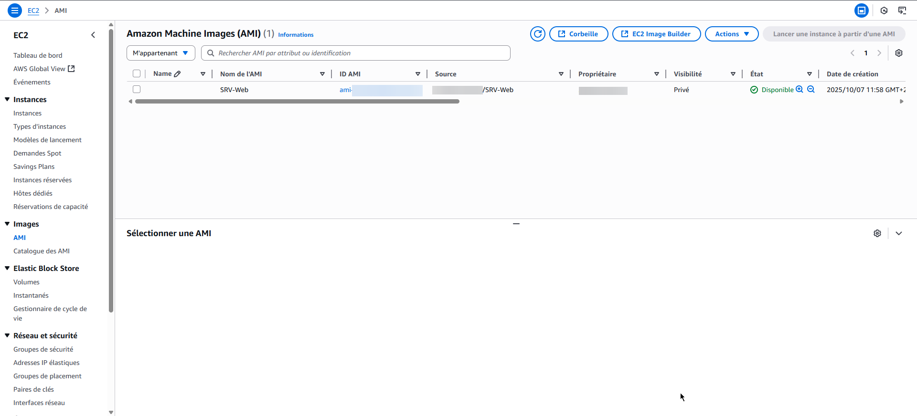Click the green Disponible status check icon
This screenshot has height=416, width=917.
coord(754,90)
